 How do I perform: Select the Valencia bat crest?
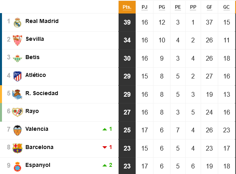pyautogui.click(x=17, y=130)
